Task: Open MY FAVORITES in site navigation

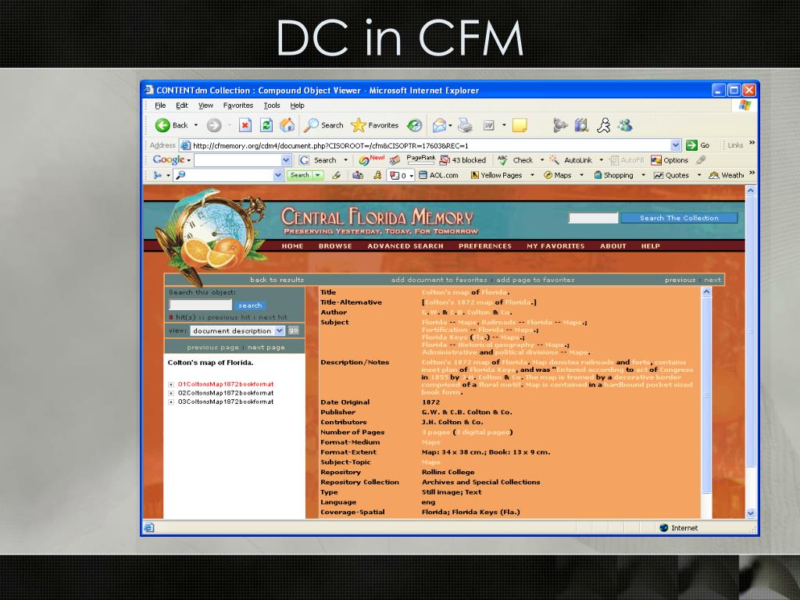Action: [555, 246]
